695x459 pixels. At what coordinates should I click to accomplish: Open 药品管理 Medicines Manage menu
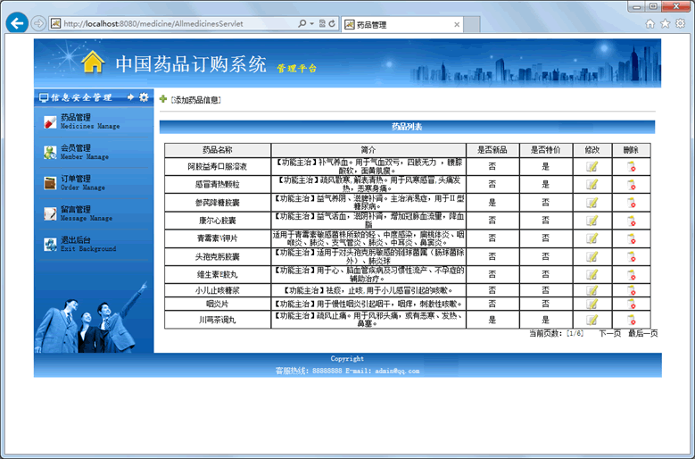coord(90,121)
